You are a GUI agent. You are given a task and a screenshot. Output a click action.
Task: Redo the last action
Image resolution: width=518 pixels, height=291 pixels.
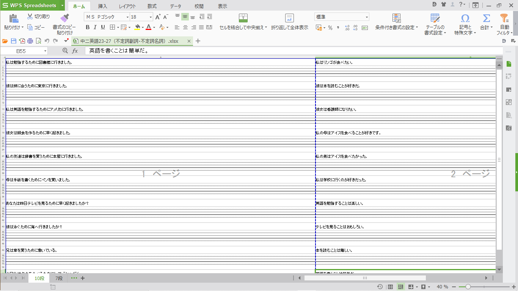pos(55,41)
